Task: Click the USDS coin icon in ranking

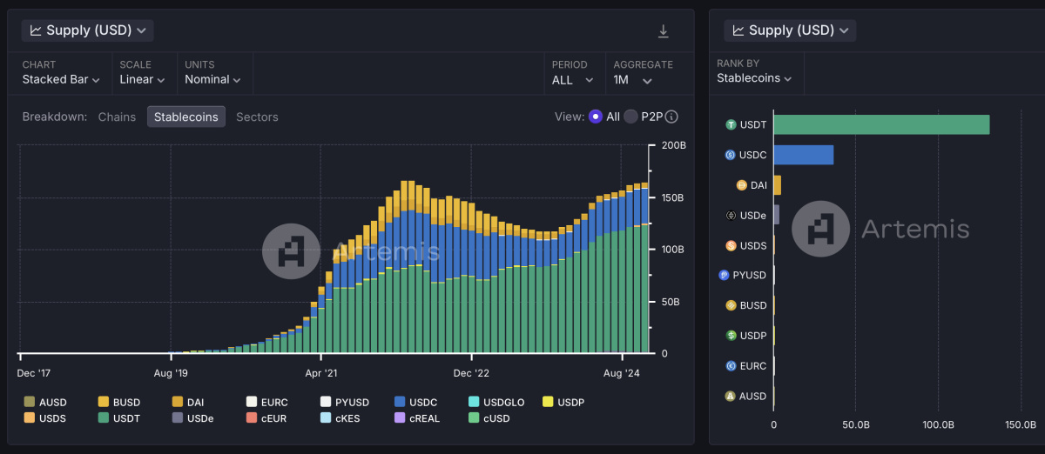Action: tap(731, 245)
